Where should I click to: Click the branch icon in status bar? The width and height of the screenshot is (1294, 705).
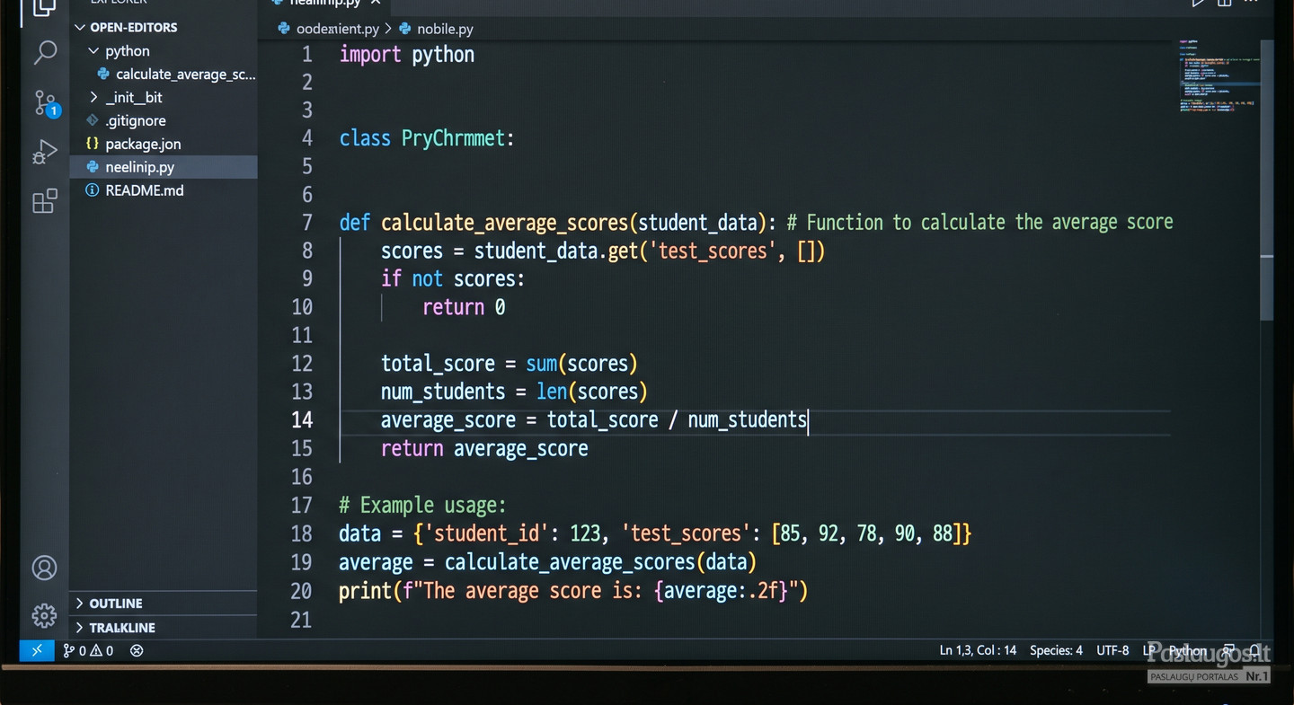tap(68, 650)
